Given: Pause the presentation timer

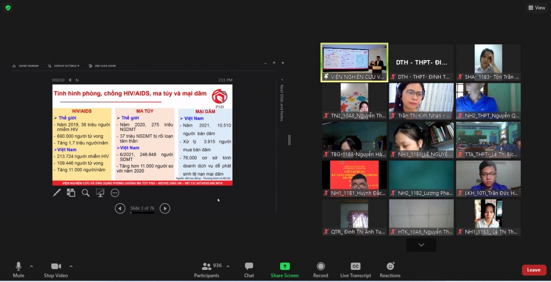Looking at the screenshot, I should [70, 80].
